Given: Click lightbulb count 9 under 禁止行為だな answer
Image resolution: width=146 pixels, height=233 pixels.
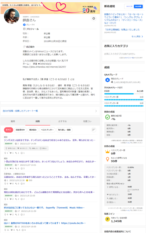Looking at the screenshot, I should 6,168.
